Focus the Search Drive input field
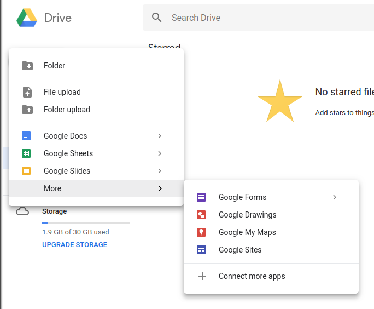Screen dimensions: 374x309 [258, 18]
